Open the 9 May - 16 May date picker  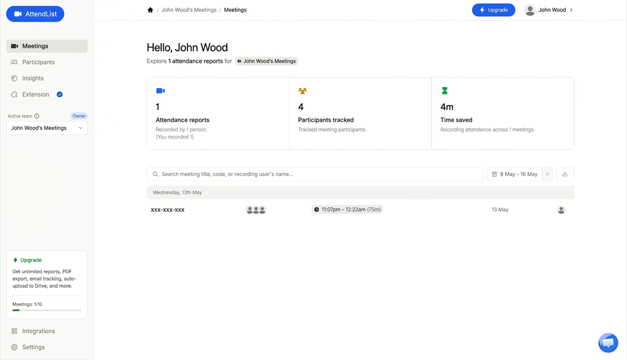[514, 174]
